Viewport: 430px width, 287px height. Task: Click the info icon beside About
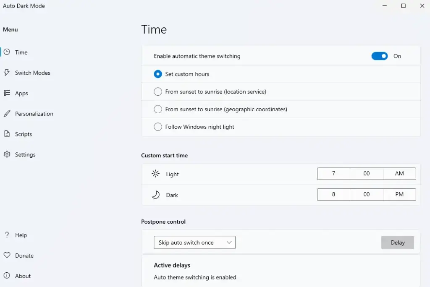click(x=7, y=276)
